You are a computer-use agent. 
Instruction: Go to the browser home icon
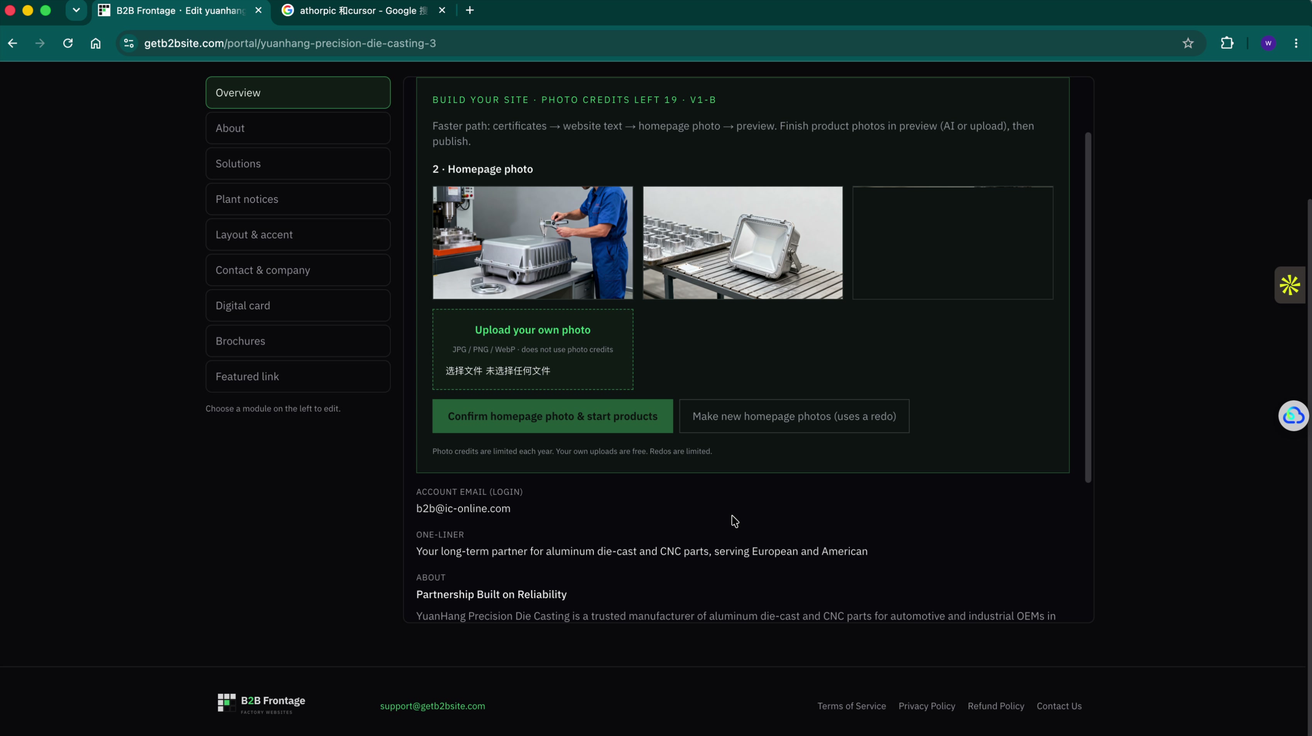pyautogui.click(x=96, y=43)
